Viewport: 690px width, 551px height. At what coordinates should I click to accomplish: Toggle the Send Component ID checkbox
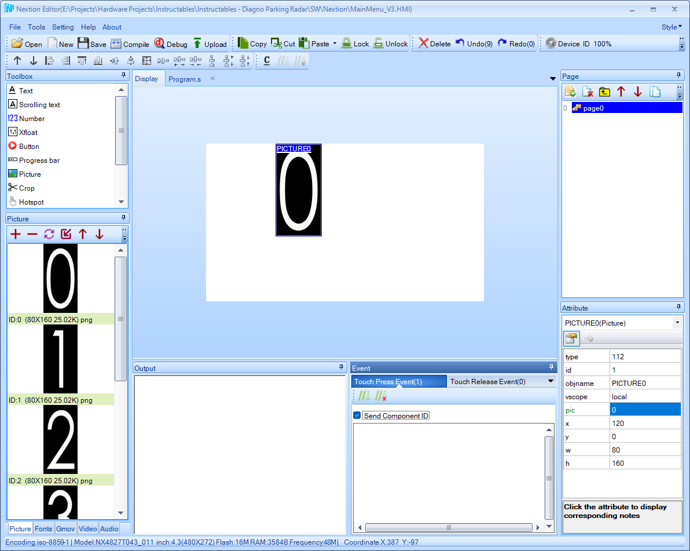coord(357,415)
